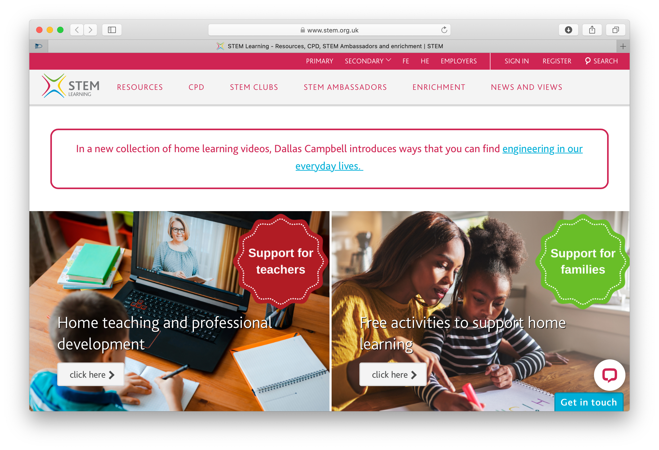Click the Search icon in the navigation
Image resolution: width=659 pixels, height=450 pixels.
[587, 61]
